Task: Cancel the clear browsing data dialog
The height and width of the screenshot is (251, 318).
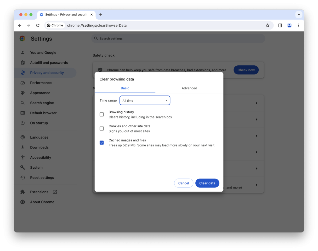Action: [x=184, y=183]
